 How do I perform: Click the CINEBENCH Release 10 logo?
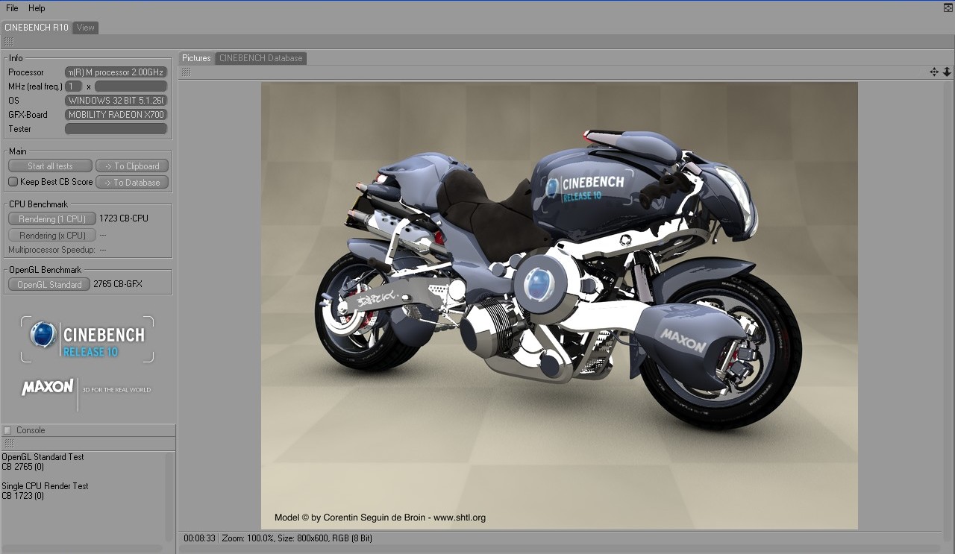click(x=87, y=339)
